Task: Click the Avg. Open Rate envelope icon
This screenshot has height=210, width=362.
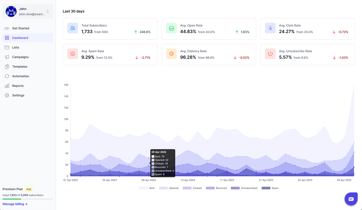Action: (171, 28)
